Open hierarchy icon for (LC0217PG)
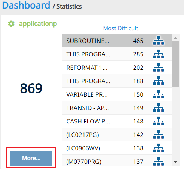The height and width of the screenshot is (169, 184). click(159, 135)
